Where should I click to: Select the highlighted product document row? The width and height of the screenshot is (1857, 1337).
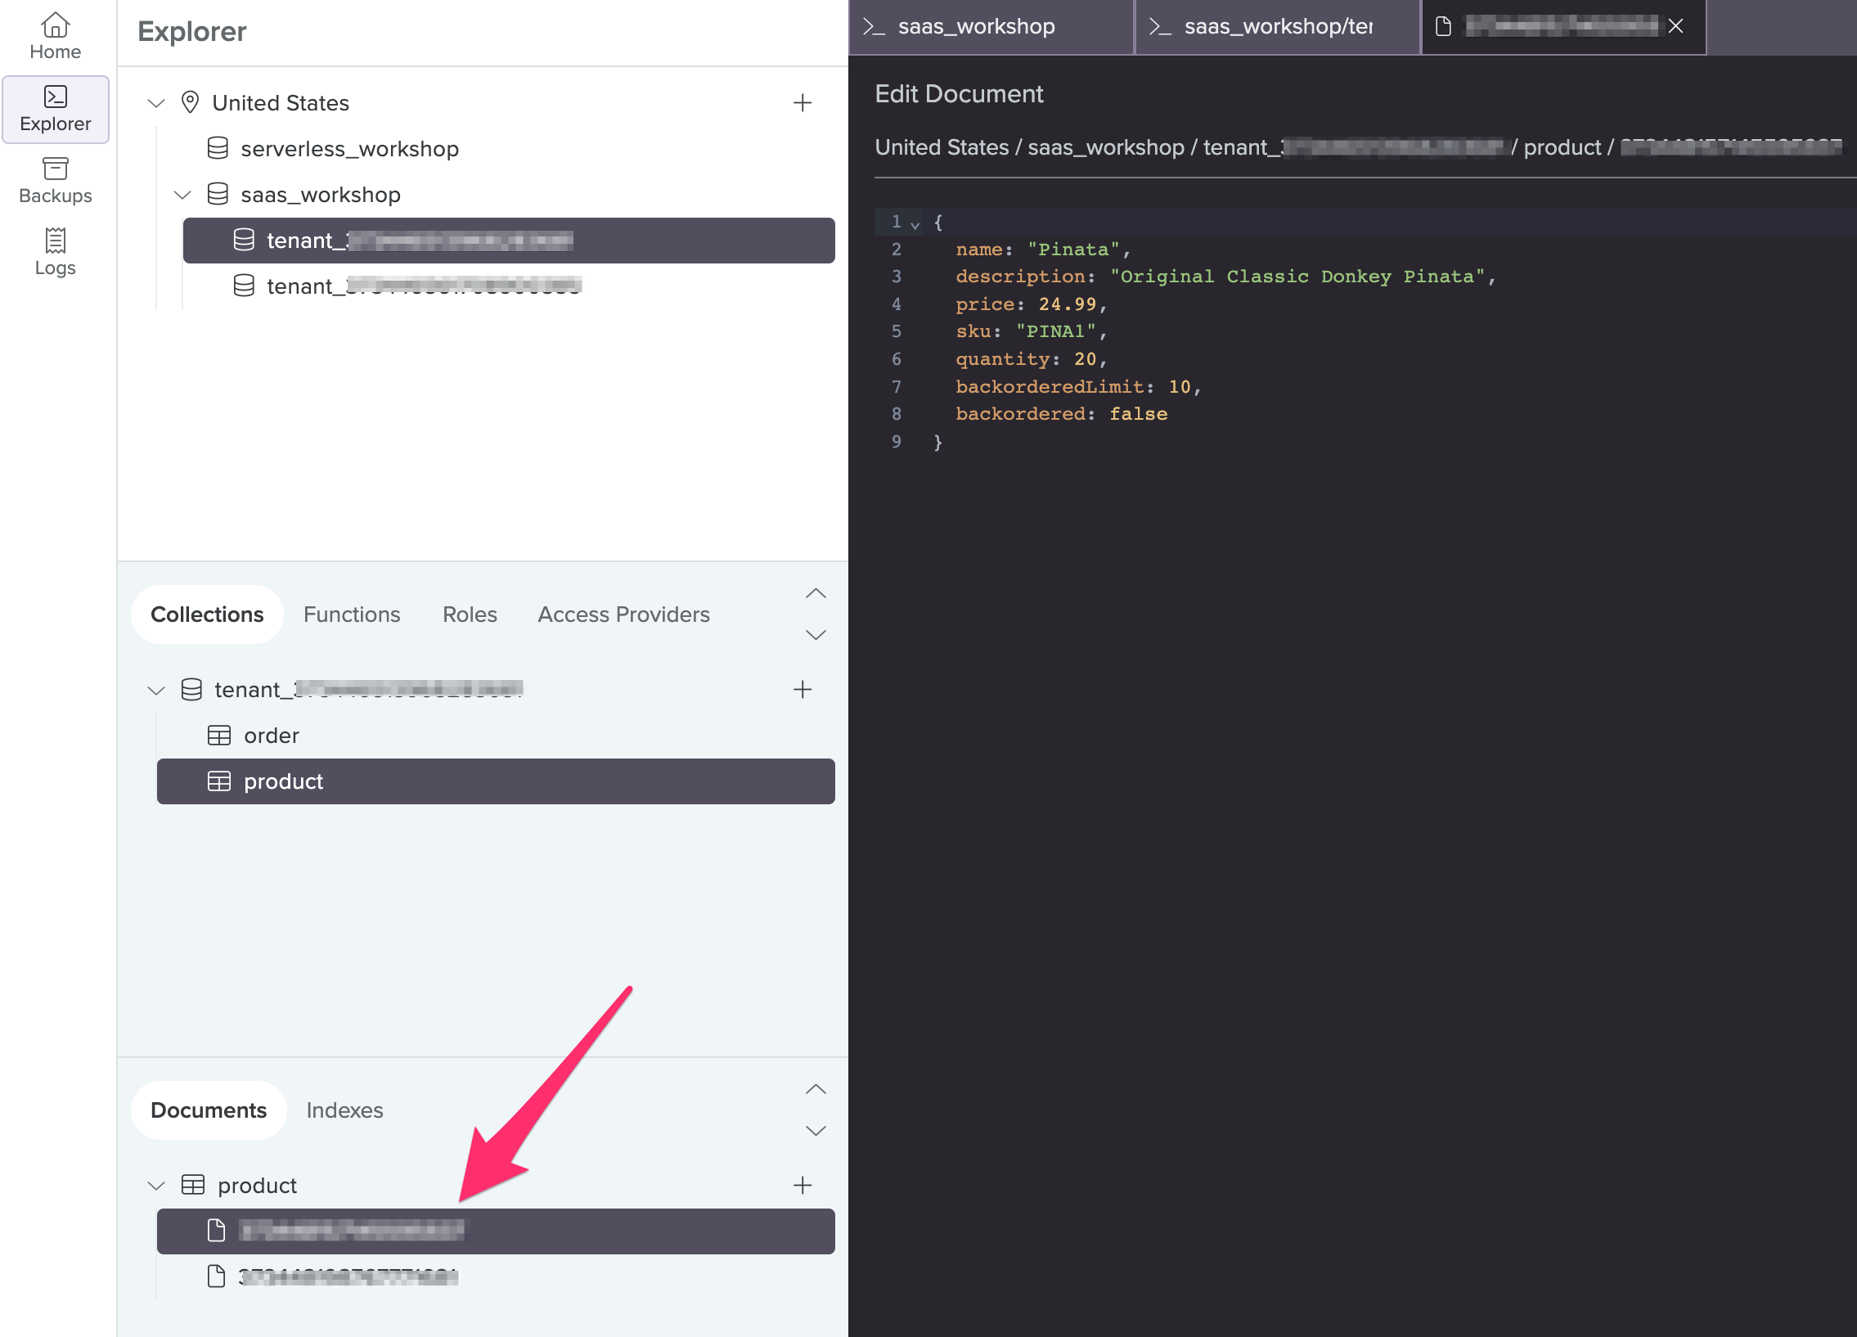497,1231
